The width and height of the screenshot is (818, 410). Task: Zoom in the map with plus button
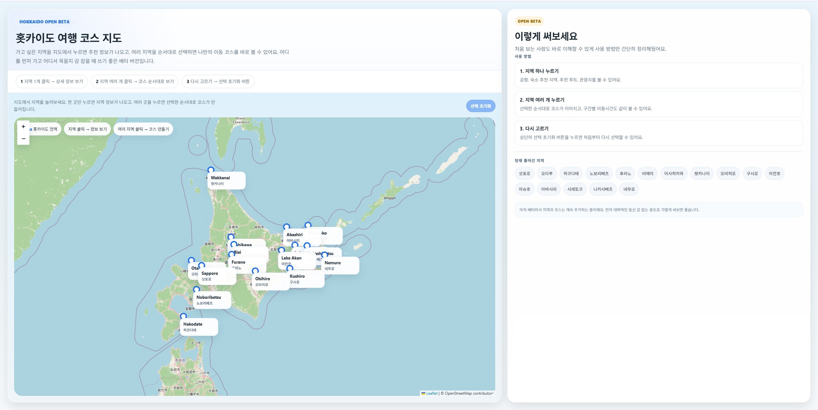click(x=23, y=127)
